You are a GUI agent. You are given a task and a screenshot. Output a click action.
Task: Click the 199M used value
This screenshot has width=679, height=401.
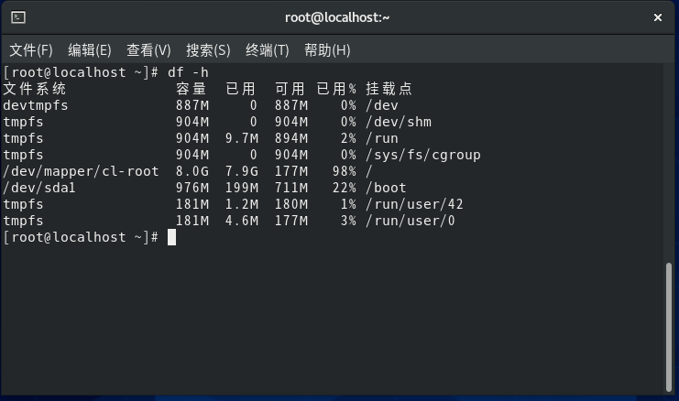point(242,188)
